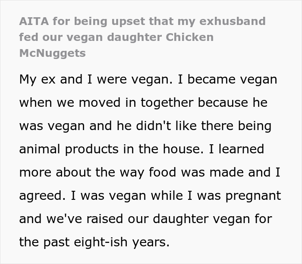The width and height of the screenshot is (302, 264).
Task: Click the word "because" in the paragraph
Action: pyautogui.click(x=220, y=103)
